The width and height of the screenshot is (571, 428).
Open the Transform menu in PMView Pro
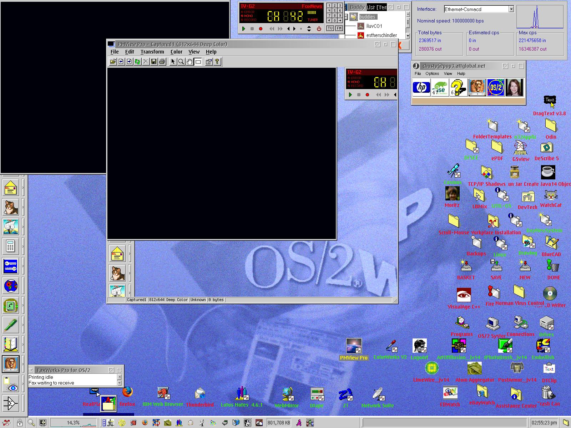point(152,52)
